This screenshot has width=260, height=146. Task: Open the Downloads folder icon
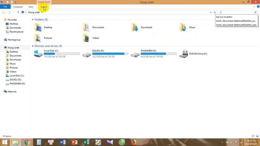tap(134, 28)
